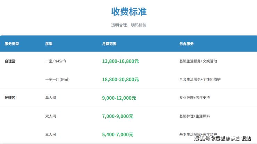Image resolution: width=257 pixels, height=144 pixels.
Task: Select the 月费范围 column header
Action: tap(109, 44)
